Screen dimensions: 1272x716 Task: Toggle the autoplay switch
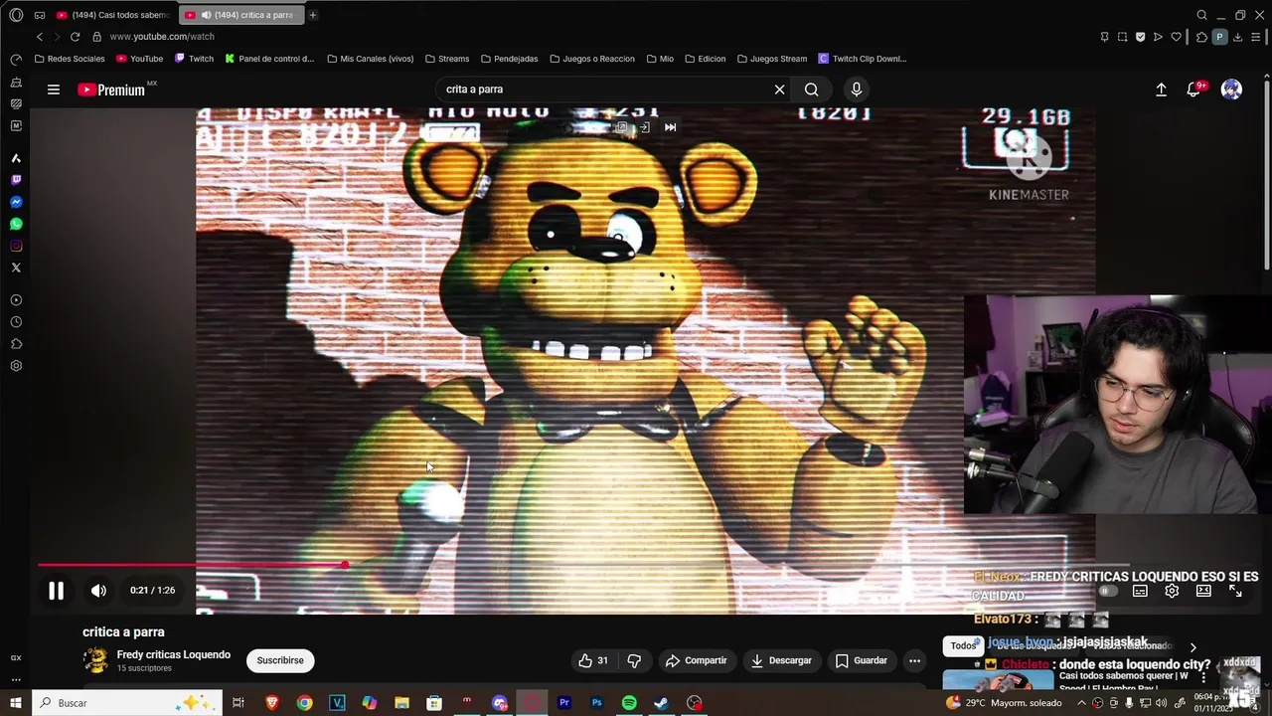[x=1106, y=591]
